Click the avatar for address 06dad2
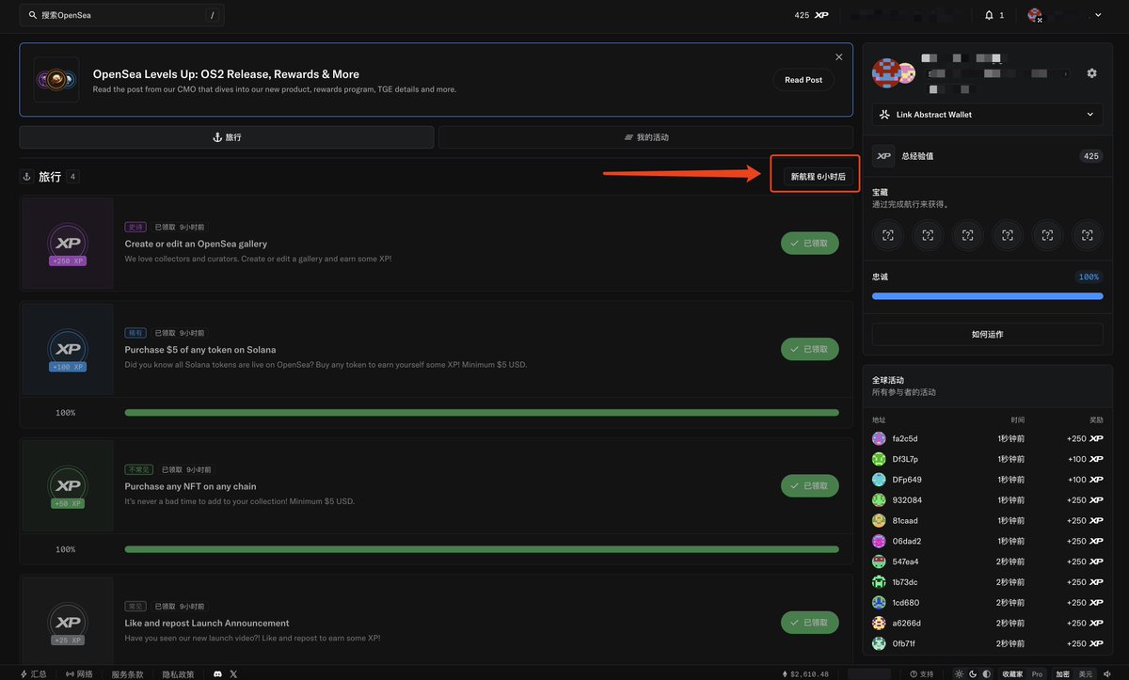The width and height of the screenshot is (1129, 680). [879, 541]
